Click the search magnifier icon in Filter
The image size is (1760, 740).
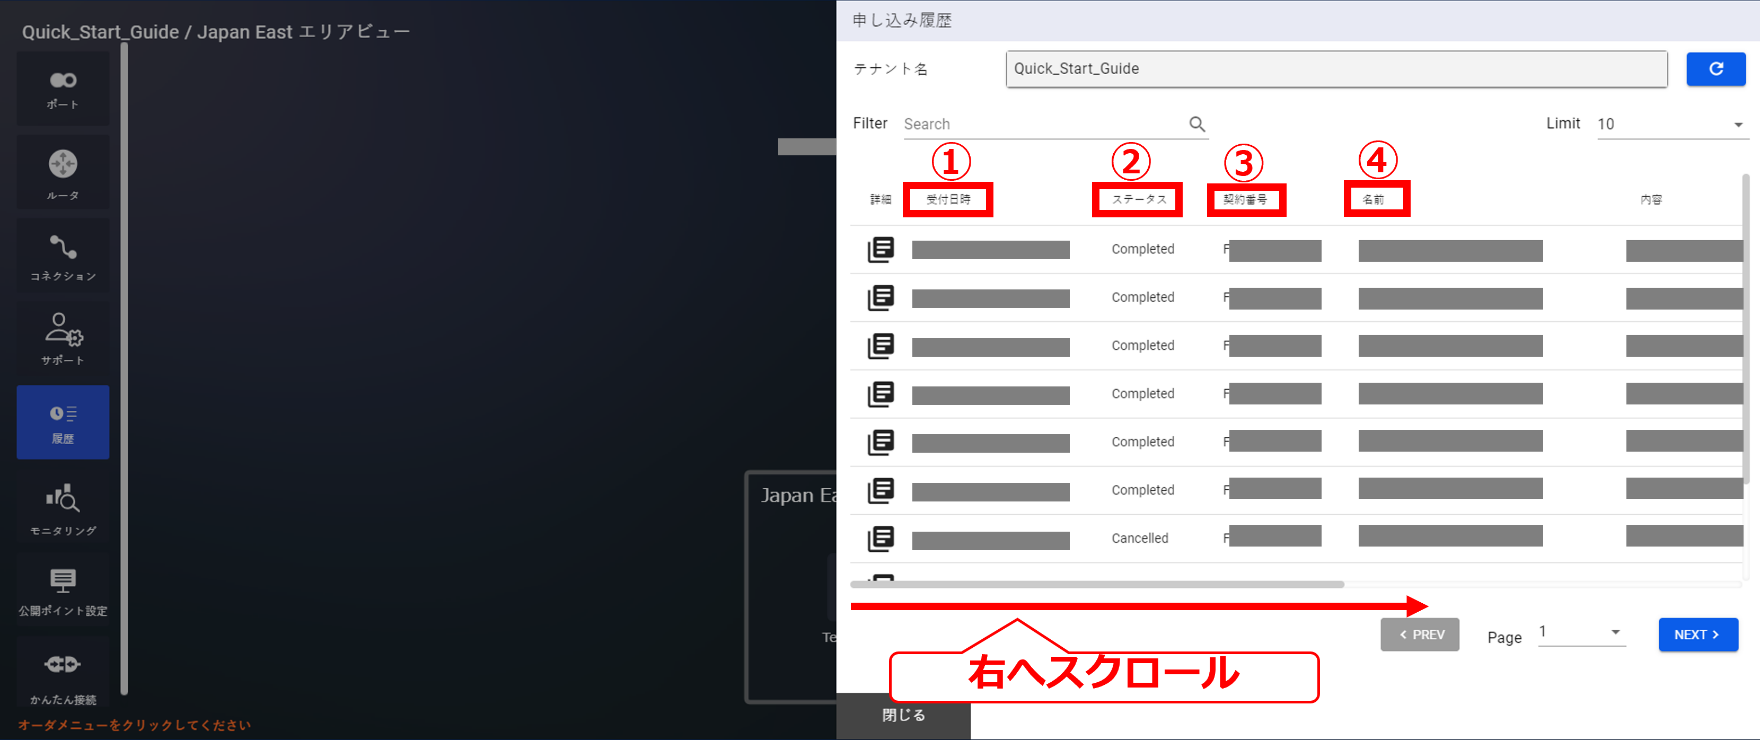pyautogui.click(x=1196, y=124)
